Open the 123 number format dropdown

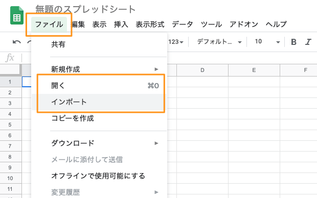[x=176, y=42]
